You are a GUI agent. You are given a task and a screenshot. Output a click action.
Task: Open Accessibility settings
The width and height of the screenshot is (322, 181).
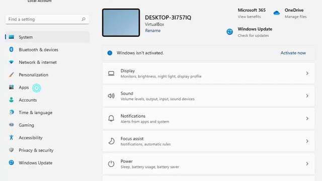(47, 137)
